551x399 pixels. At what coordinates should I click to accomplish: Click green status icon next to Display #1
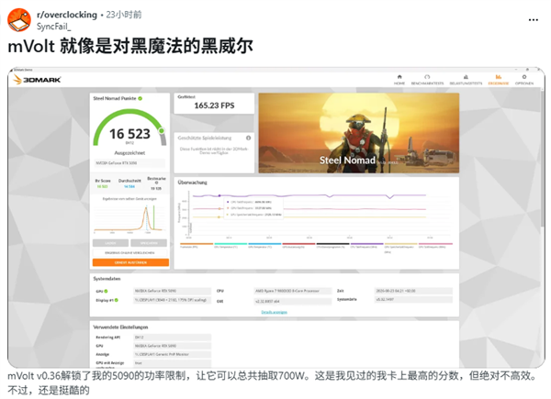pyautogui.click(x=117, y=300)
